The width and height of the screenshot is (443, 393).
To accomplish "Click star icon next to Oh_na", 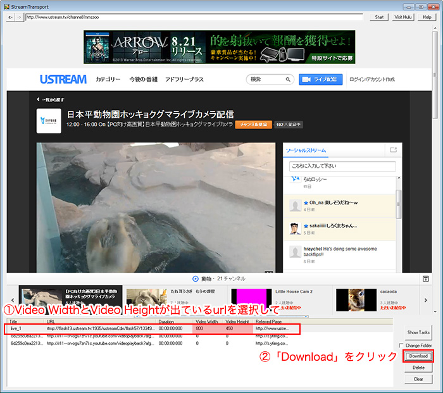I will pyautogui.click(x=306, y=203).
